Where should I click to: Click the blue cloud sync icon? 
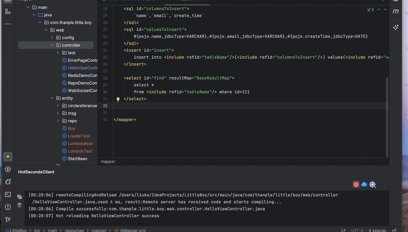click(x=364, y=184)
